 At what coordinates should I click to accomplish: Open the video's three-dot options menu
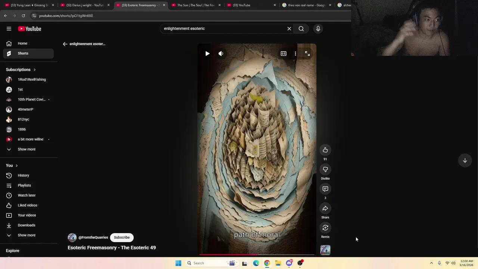point(295,53)
